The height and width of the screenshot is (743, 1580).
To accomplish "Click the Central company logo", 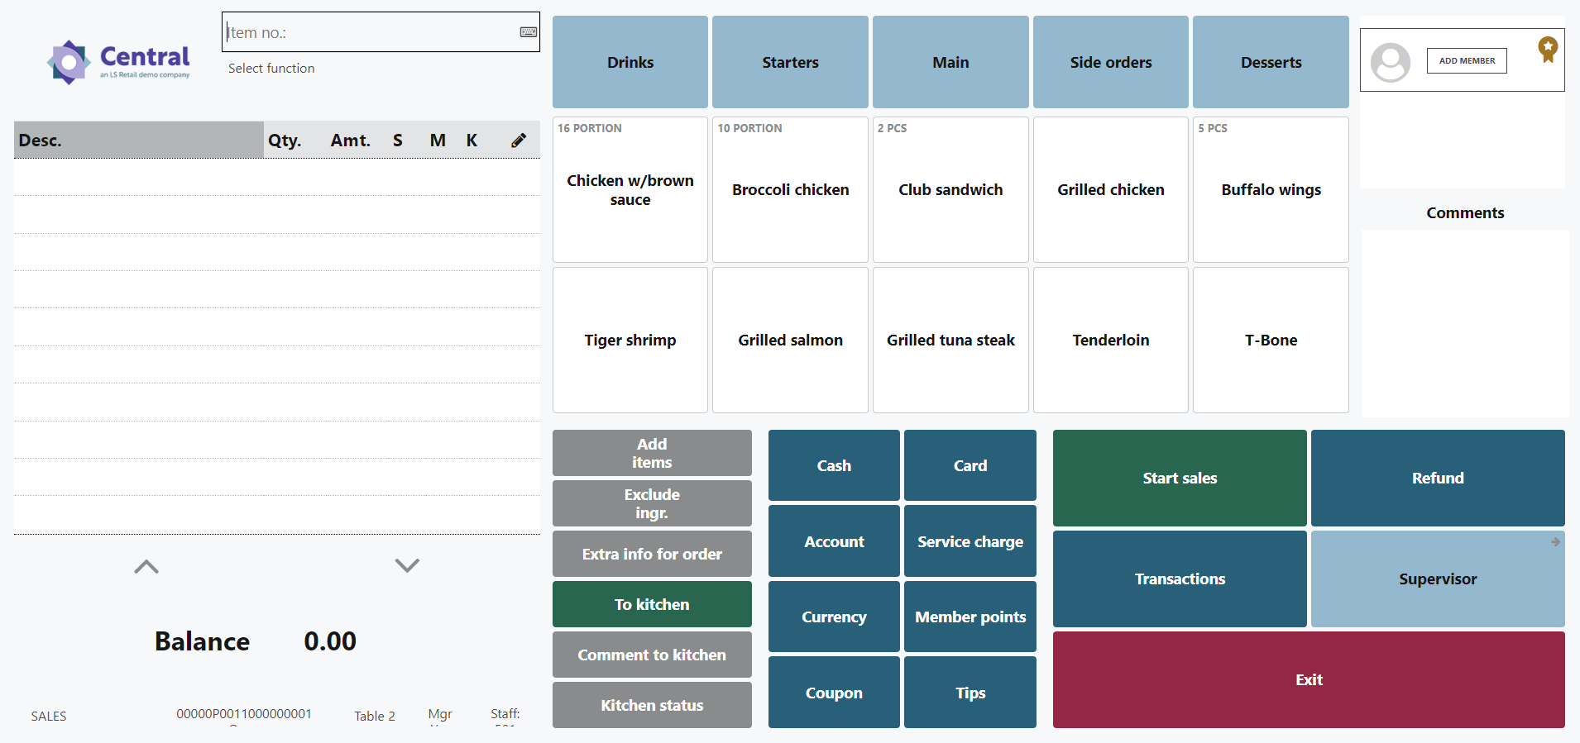I will 119,62.
